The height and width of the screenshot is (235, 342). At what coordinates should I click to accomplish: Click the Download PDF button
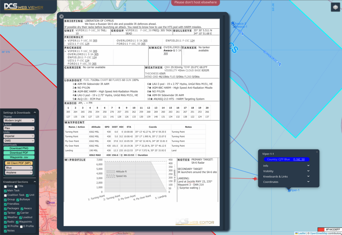(19, 153)
